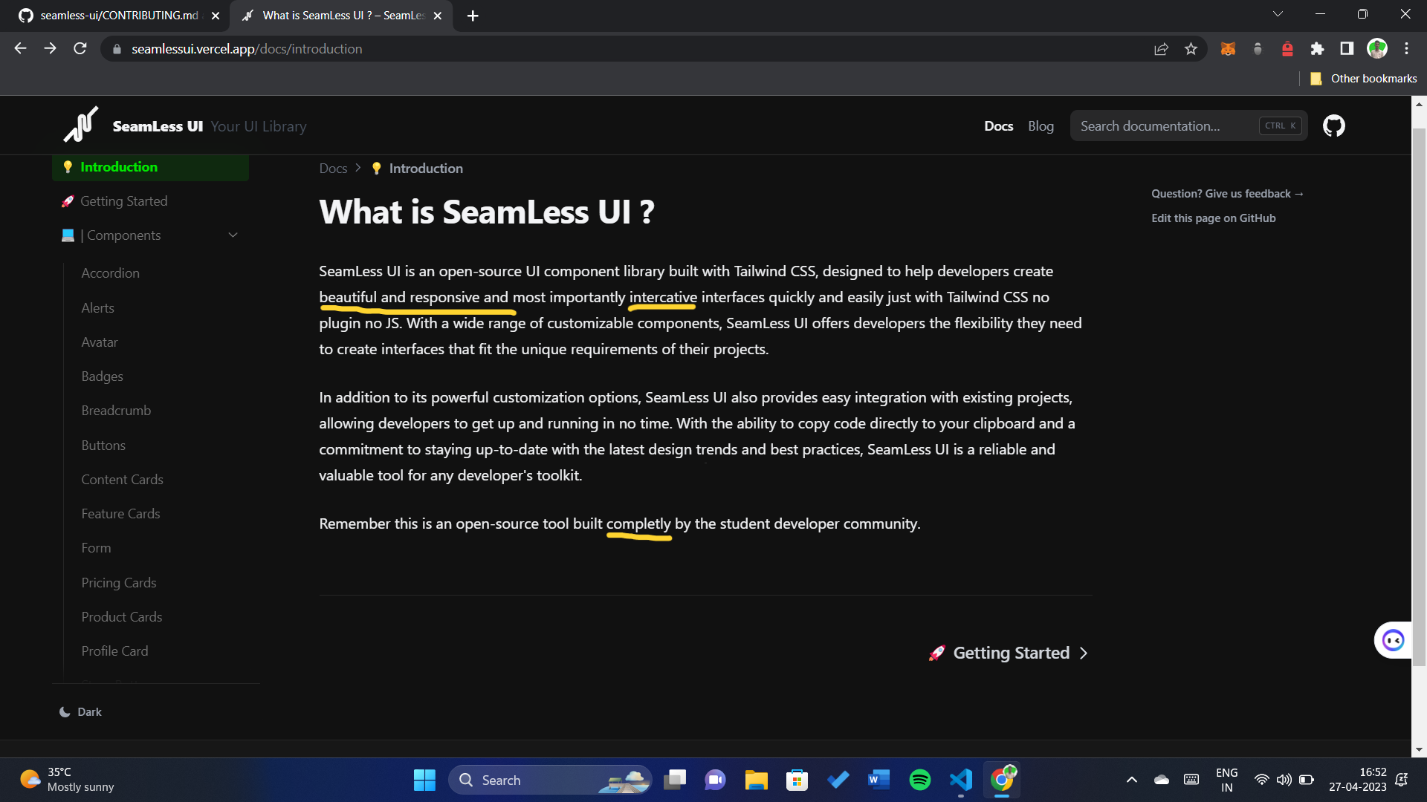Go to Getting Started via the next-page button

coord(1008,653)
